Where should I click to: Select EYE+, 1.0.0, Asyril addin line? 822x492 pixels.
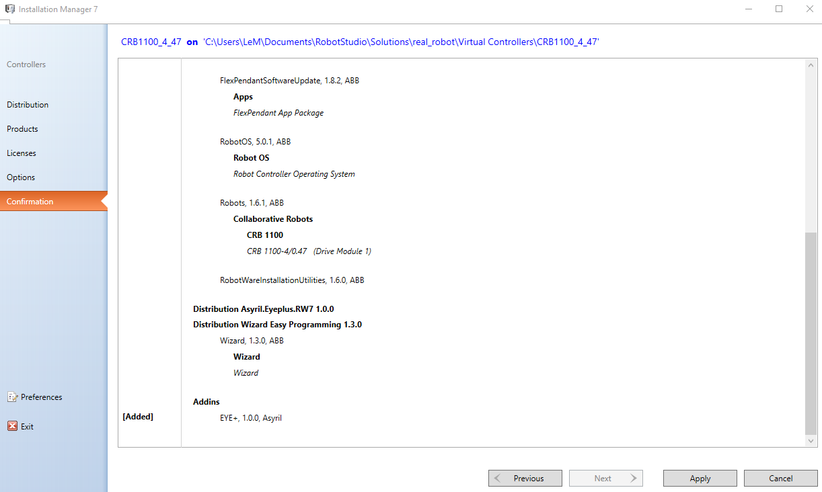coord(251,418)
